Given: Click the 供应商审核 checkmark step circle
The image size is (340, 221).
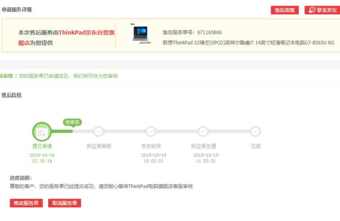Looking at the screenshot, I should click(x=99, y=132).
